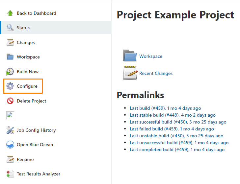Click the Workspace link in main panel
240x184 pixels.
coord(150,57)
